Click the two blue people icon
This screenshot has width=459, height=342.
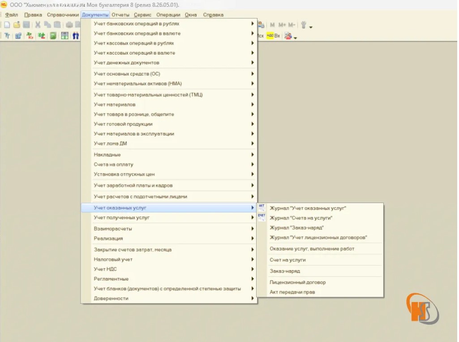click(x=76, y=36)
